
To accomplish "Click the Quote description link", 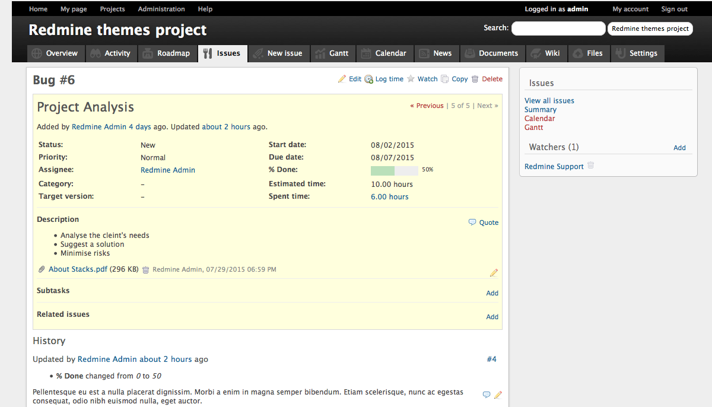I will click(489, 222).
